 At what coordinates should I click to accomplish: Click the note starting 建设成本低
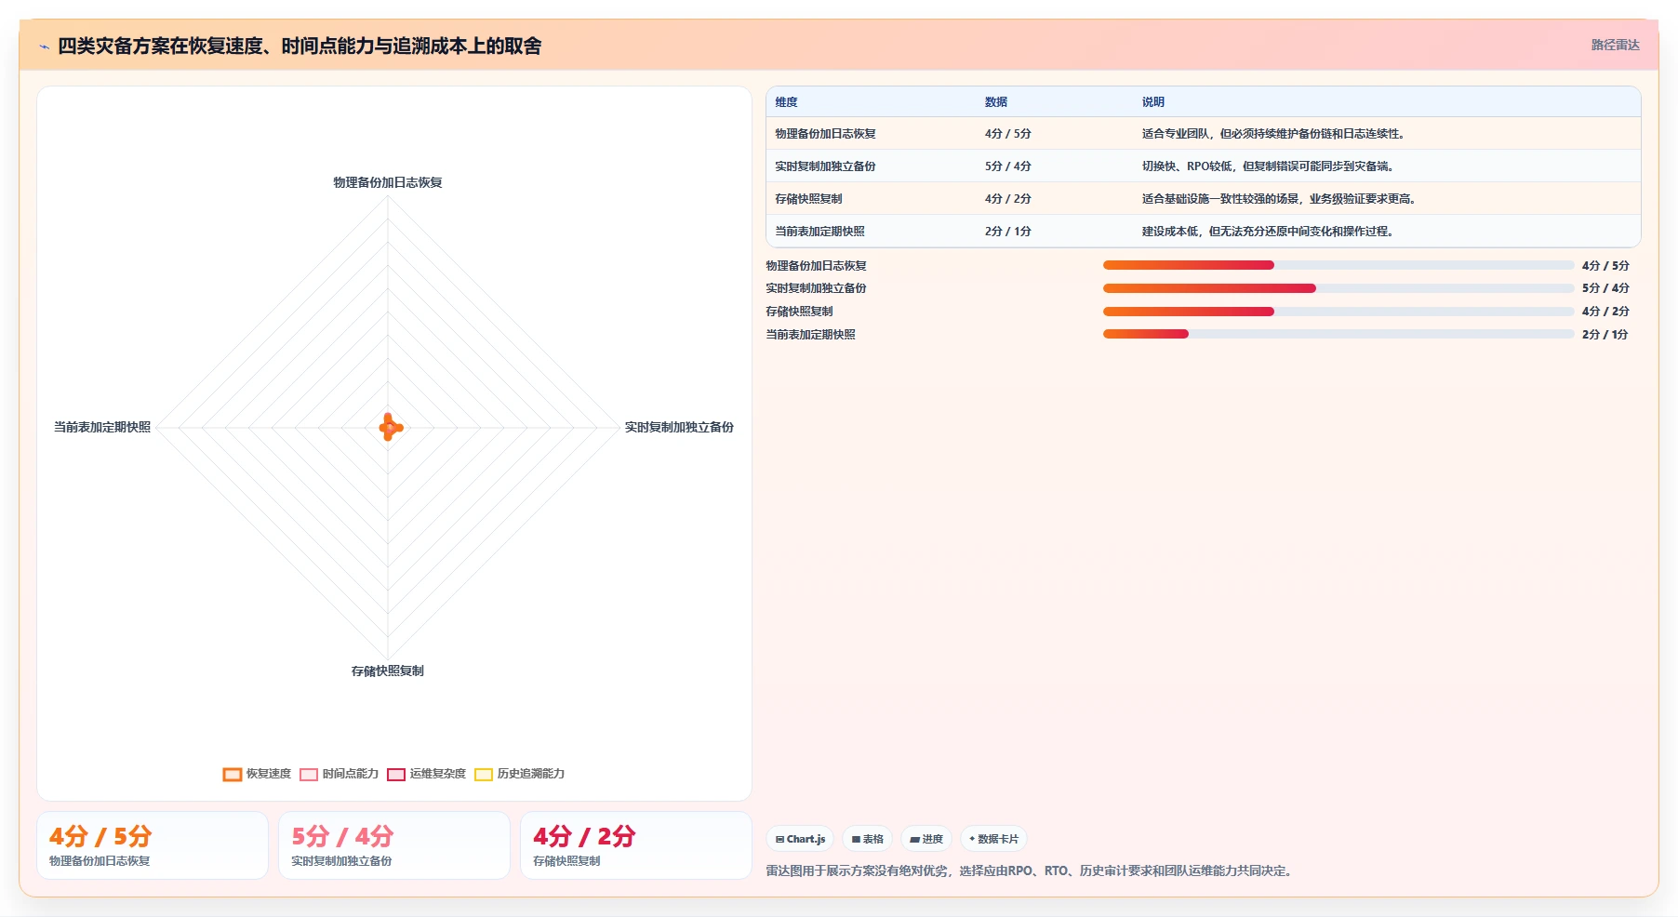tap(1270, 232)
